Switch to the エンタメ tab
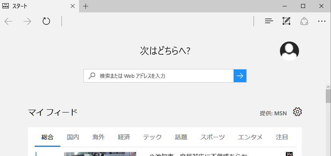 coord(250,137)
